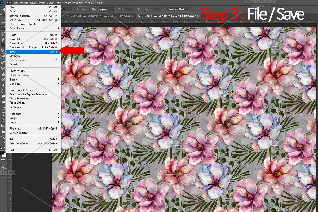
Task: Select the Move tool
Action: point(3,22)
